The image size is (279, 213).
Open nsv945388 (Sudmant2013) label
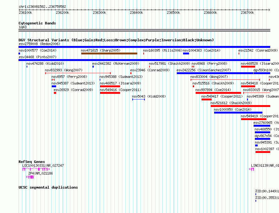[x=121, y=77]
